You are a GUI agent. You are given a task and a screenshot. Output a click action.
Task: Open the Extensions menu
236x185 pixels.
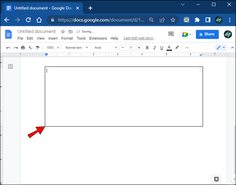click(x=98, y=38)
